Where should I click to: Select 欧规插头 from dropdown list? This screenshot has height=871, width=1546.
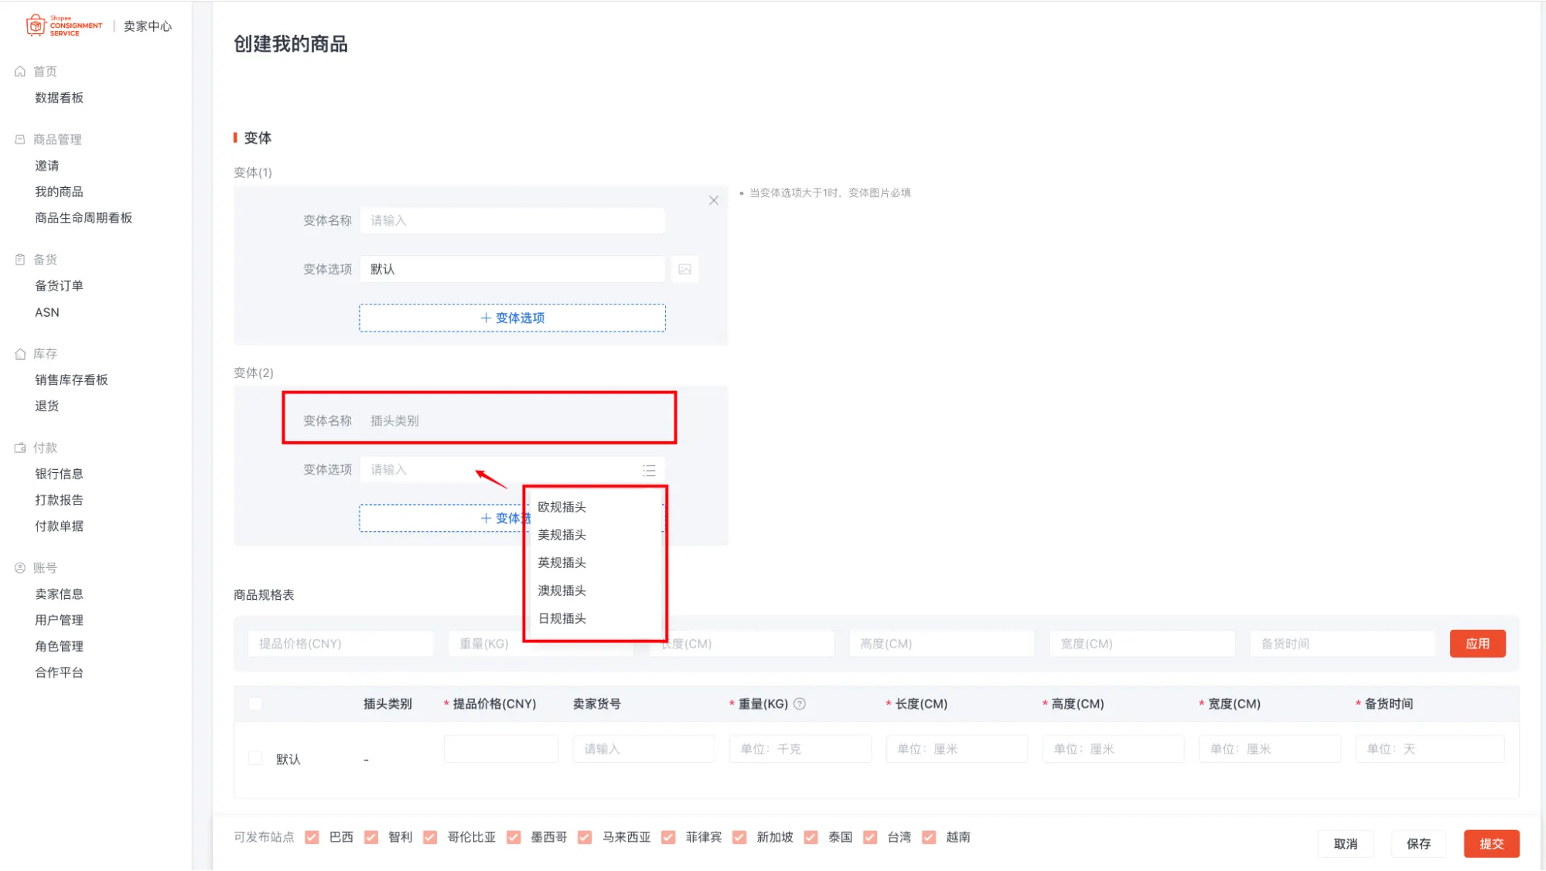[x=562, y=507]
